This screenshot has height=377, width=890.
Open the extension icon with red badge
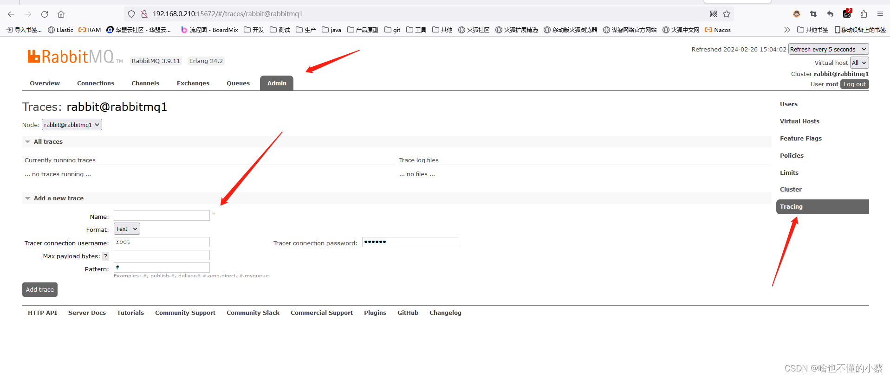point(847,13)
